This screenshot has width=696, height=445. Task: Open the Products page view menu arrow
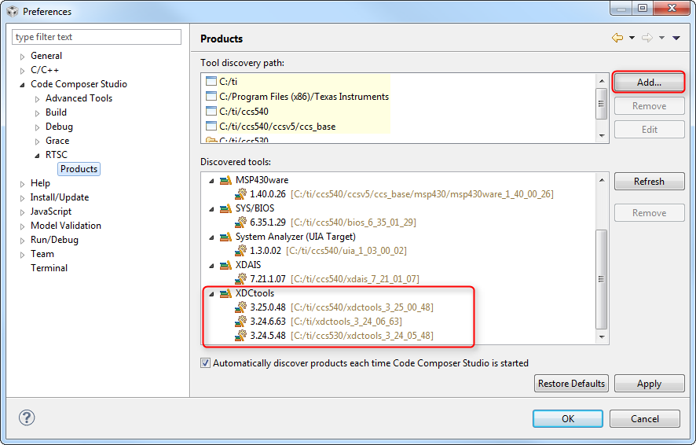(676, 38)
